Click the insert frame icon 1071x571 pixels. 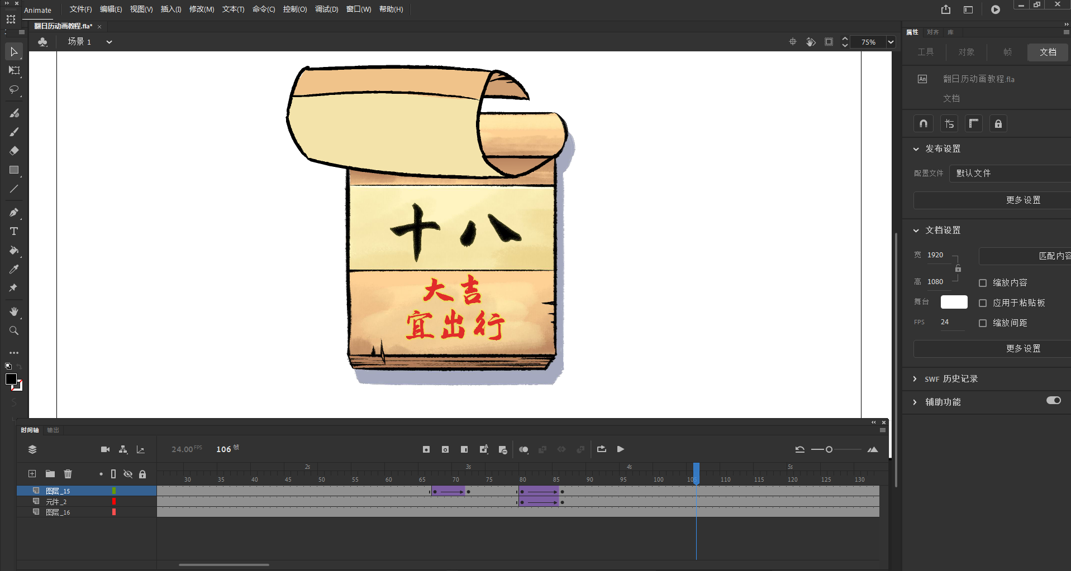[464, 449]
